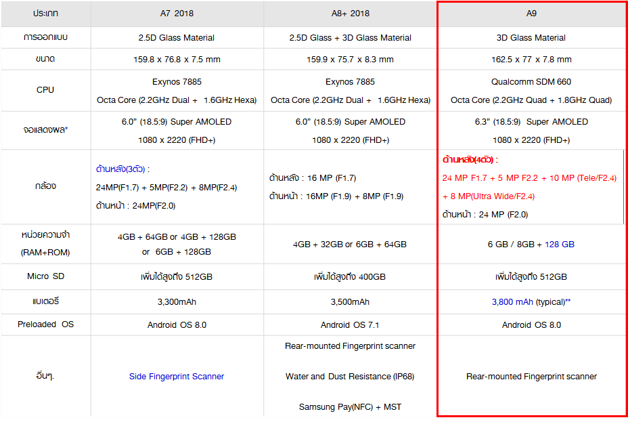Select the A7 '2.5D Glass Material' cell
Image resolution: width=628 pixels, height=422 pixels.
177,38
